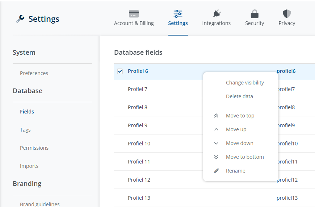Open Preferences in the System section
The height and width of the screenshot is (207, 315).
34,73
